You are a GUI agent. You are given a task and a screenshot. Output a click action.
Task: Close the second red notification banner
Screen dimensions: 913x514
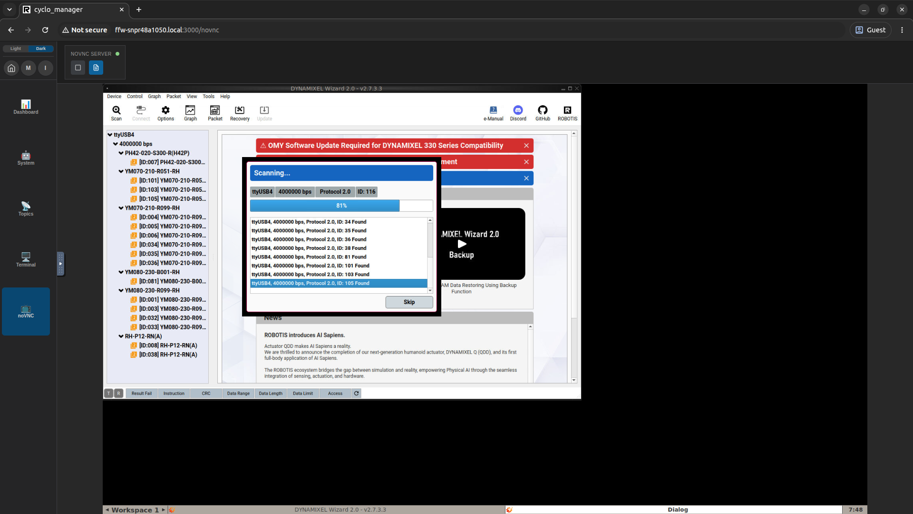coord(526,162)
